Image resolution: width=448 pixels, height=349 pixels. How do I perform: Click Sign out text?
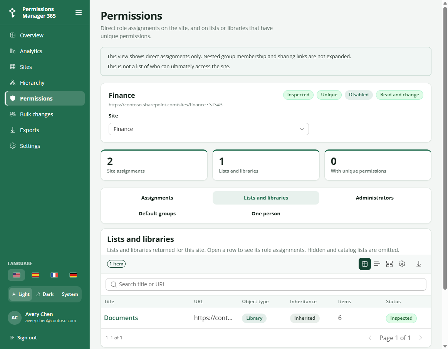tap(27, 337)
